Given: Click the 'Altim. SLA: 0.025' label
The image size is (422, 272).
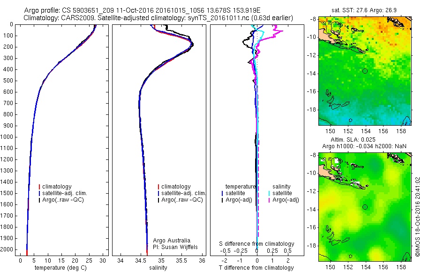Looking at the screenshot, I should pyautogui.click(x=353, y=139).
